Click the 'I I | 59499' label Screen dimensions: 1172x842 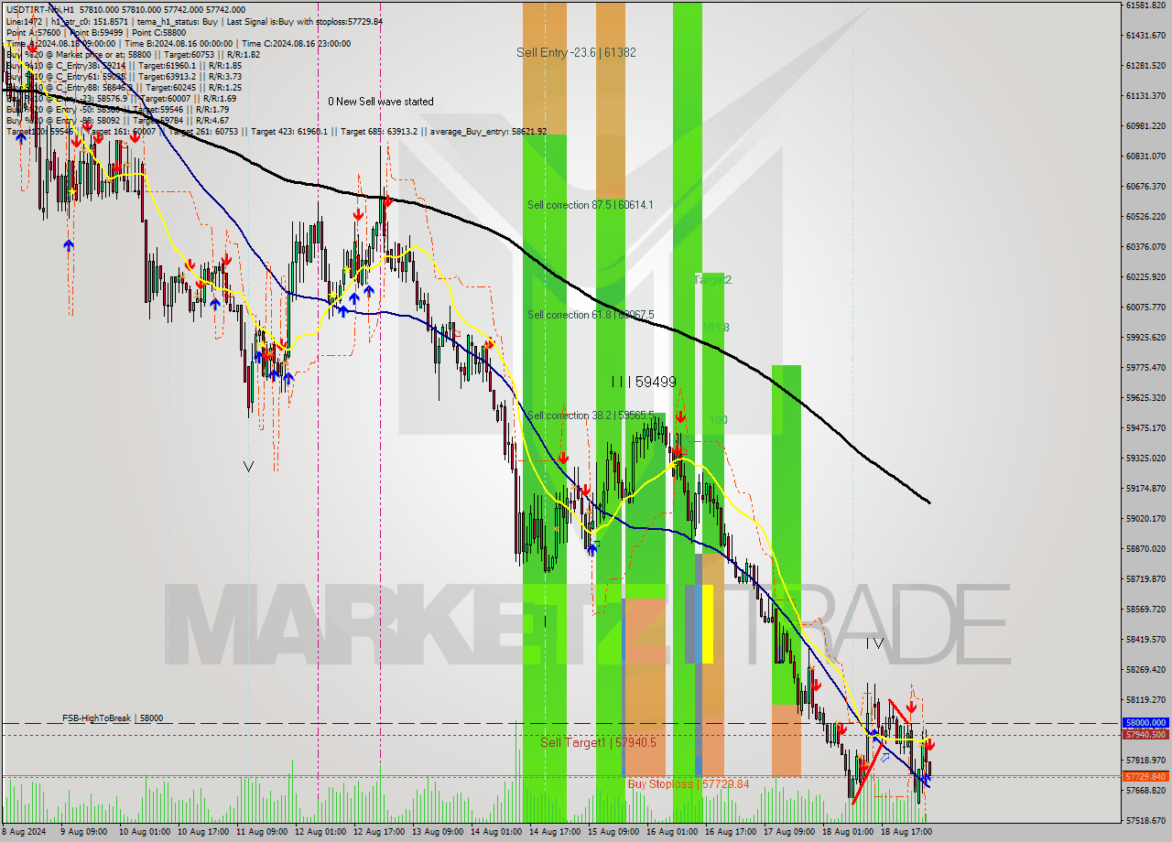coord(644,382)
